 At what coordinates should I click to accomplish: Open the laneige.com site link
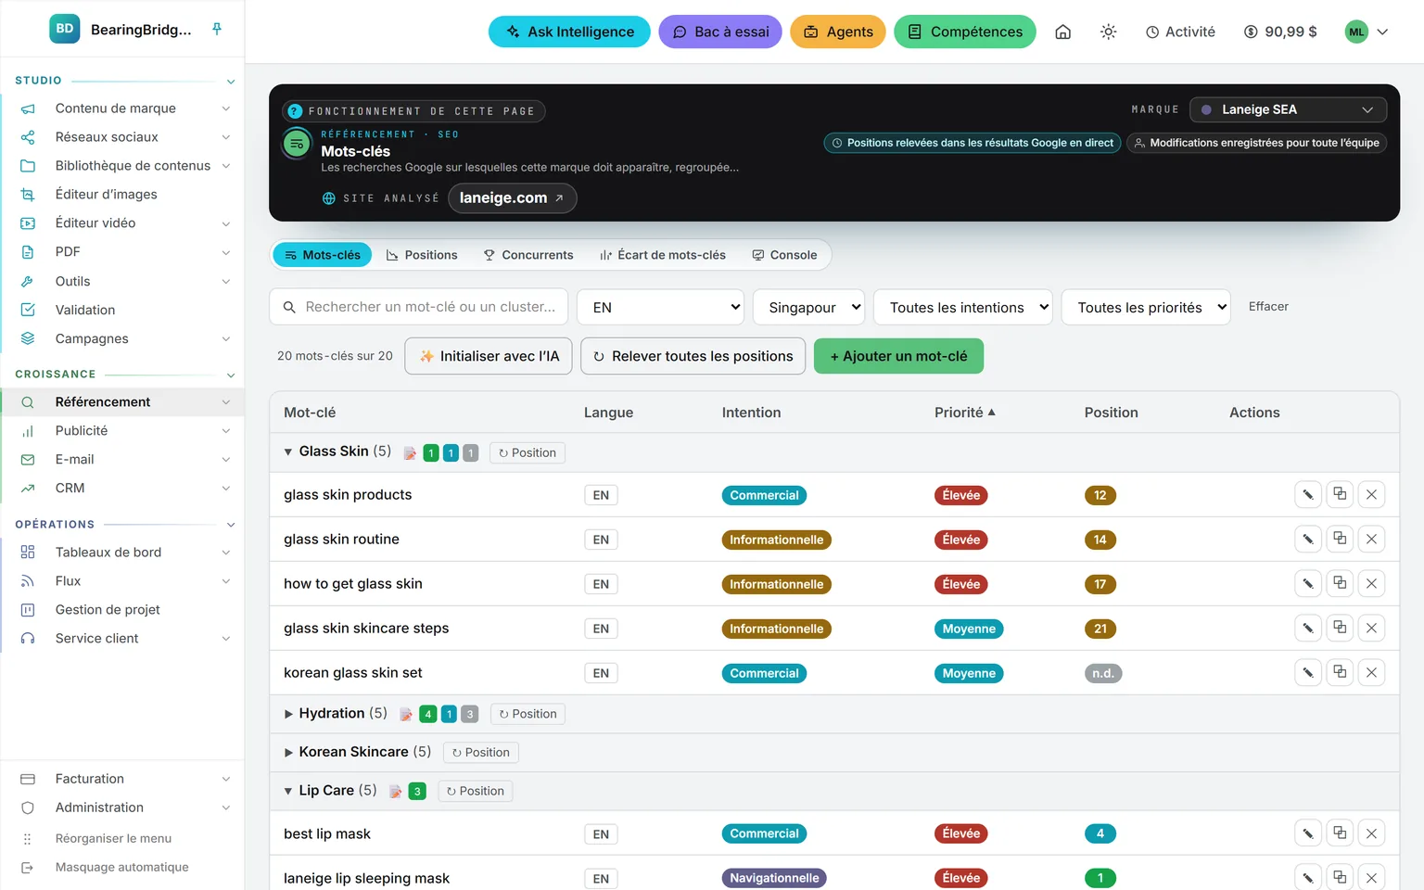click(512, 197)
